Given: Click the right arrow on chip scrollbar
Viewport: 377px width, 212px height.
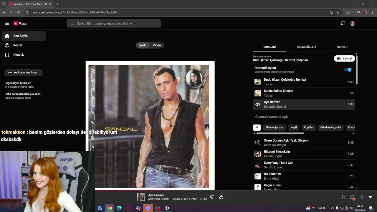Looking at the screenshot, I should (353, 133).
